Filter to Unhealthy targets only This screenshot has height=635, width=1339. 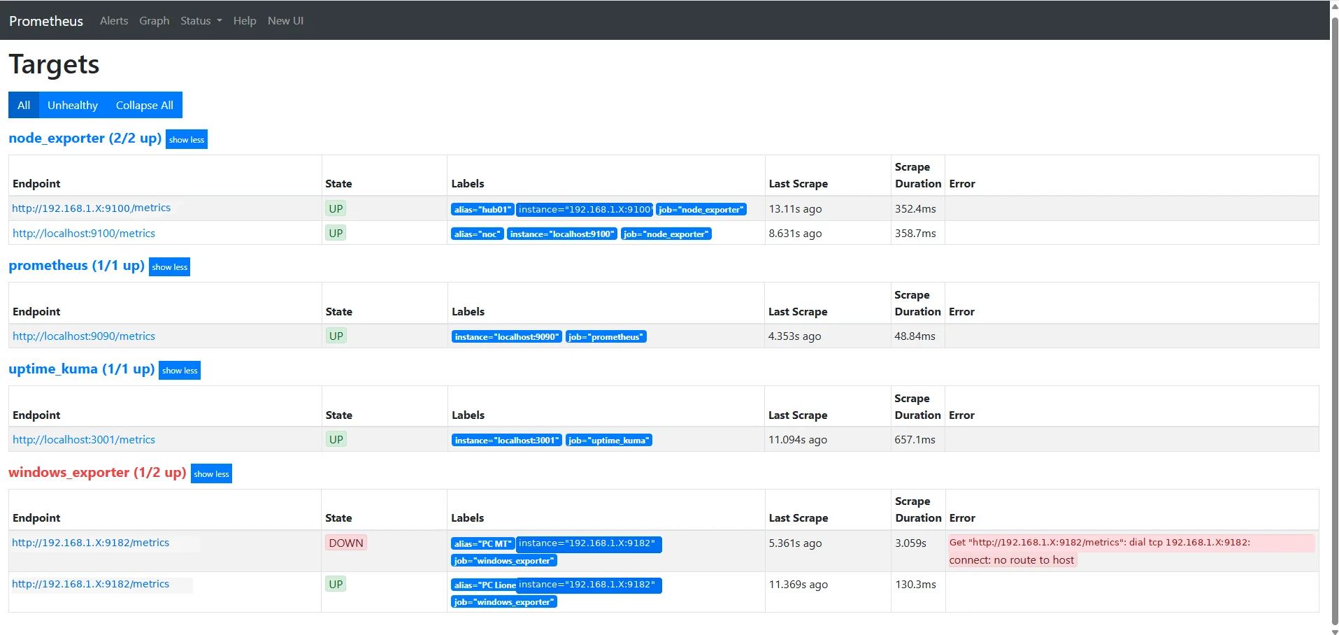click(x=73, y=105)
